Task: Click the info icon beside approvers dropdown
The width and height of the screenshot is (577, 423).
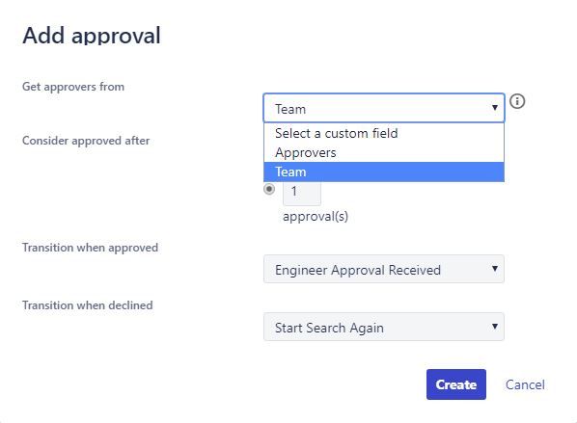Action: pyautogui.click(x=517, y=101)
